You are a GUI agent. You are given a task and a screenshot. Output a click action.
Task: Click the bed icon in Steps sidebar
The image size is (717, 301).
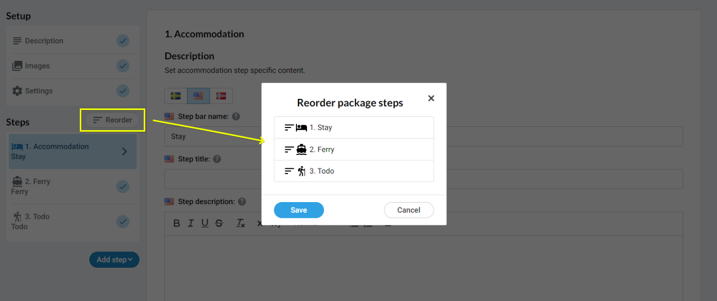pos(17,147)
